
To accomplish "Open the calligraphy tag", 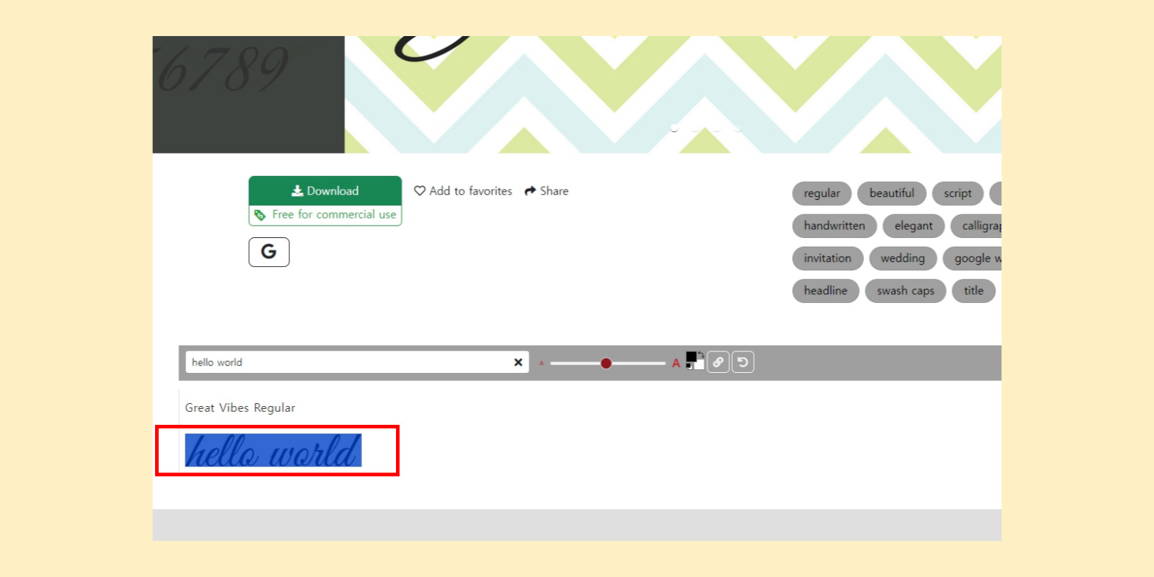I will tap(977, 226).
